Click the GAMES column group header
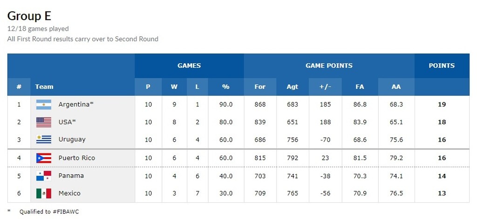The image size is (477, 219). tap(189, 66)
